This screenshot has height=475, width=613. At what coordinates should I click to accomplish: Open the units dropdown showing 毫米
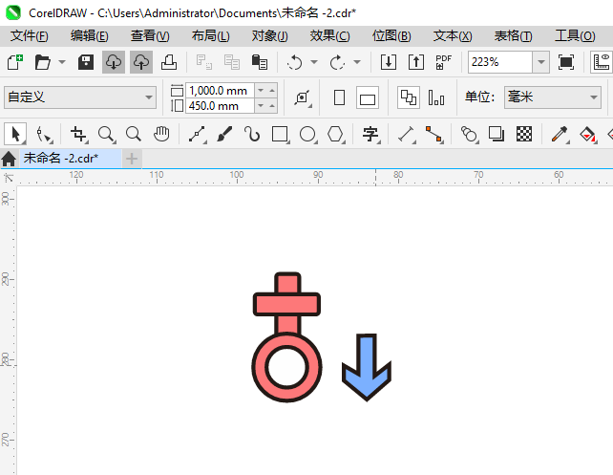click(x=553, y=97)
